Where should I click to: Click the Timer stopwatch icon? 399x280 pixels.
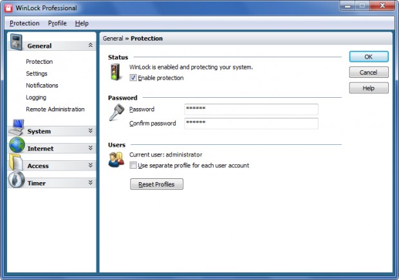17,180
